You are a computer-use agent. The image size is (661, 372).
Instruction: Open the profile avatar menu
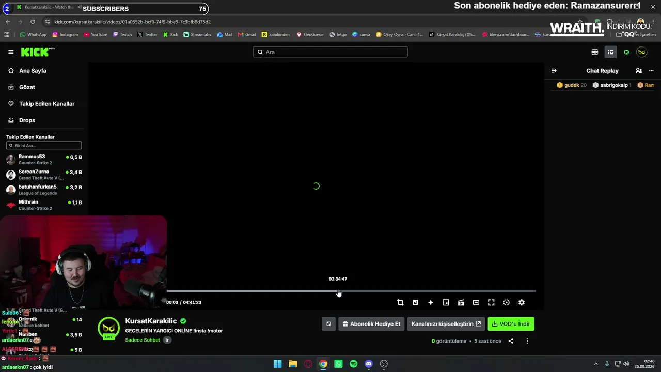(x=641, y=52)
